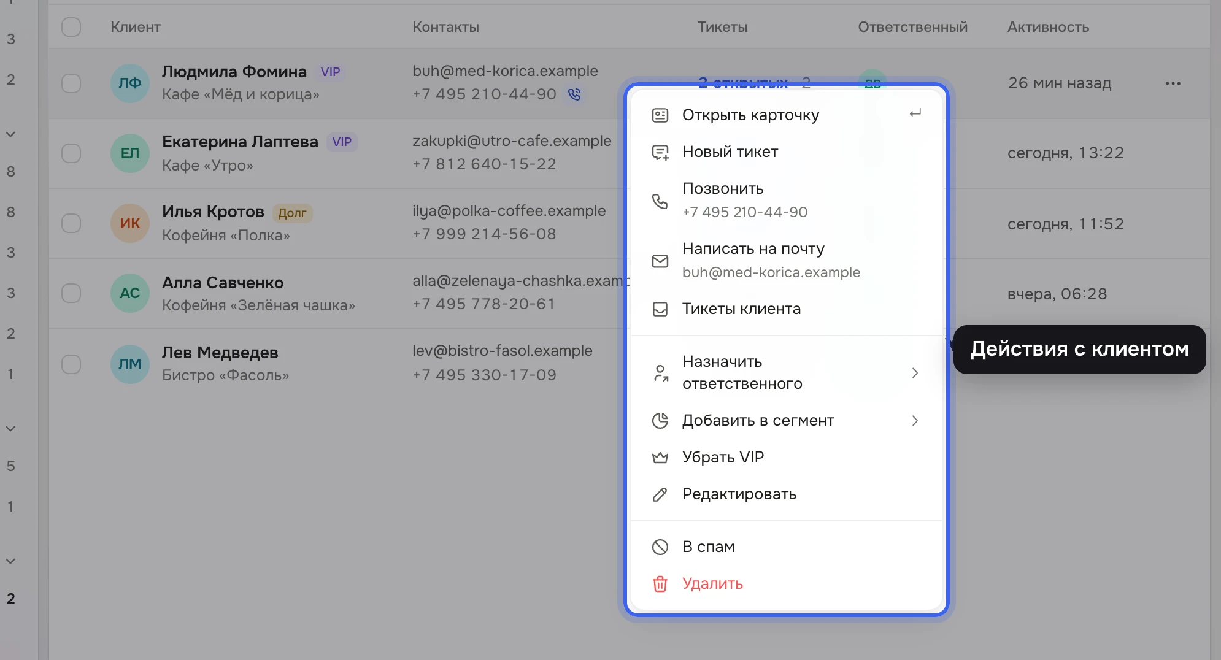Click the handset icon beside Позвонить
Image resolution: width=1221 pixels, height=660 pixels.
[x=660, y=201]
